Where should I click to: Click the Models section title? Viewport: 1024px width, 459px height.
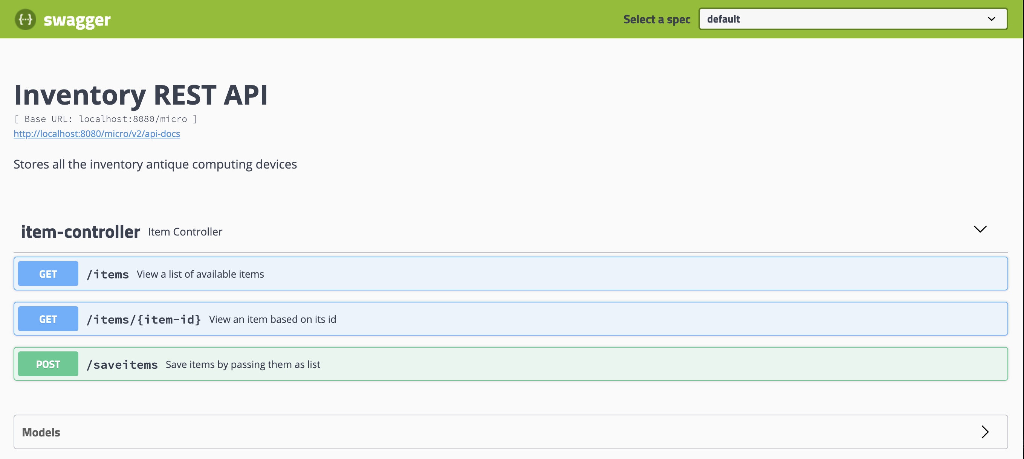[41, 432]
